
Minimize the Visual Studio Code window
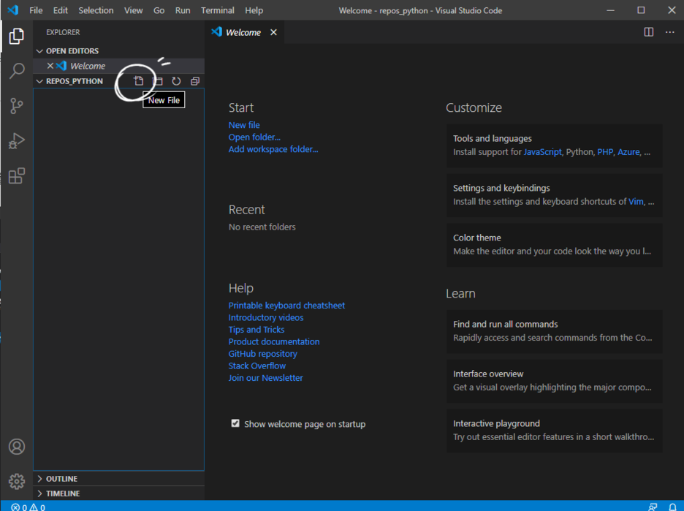click(610, 10)
